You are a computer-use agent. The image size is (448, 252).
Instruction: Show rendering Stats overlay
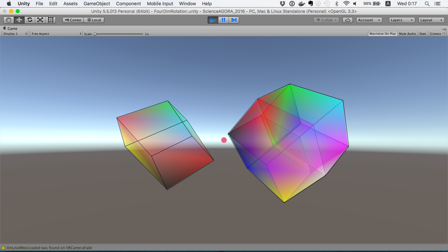coord(423,33)
